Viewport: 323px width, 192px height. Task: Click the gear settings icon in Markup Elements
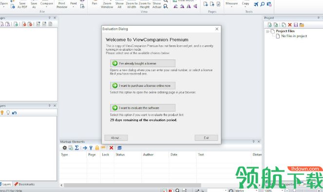click(65, 148)
